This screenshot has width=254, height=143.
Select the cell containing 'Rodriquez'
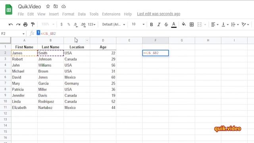[50, 102]
